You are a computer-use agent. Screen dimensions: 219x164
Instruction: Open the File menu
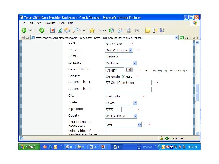(23, 23)
